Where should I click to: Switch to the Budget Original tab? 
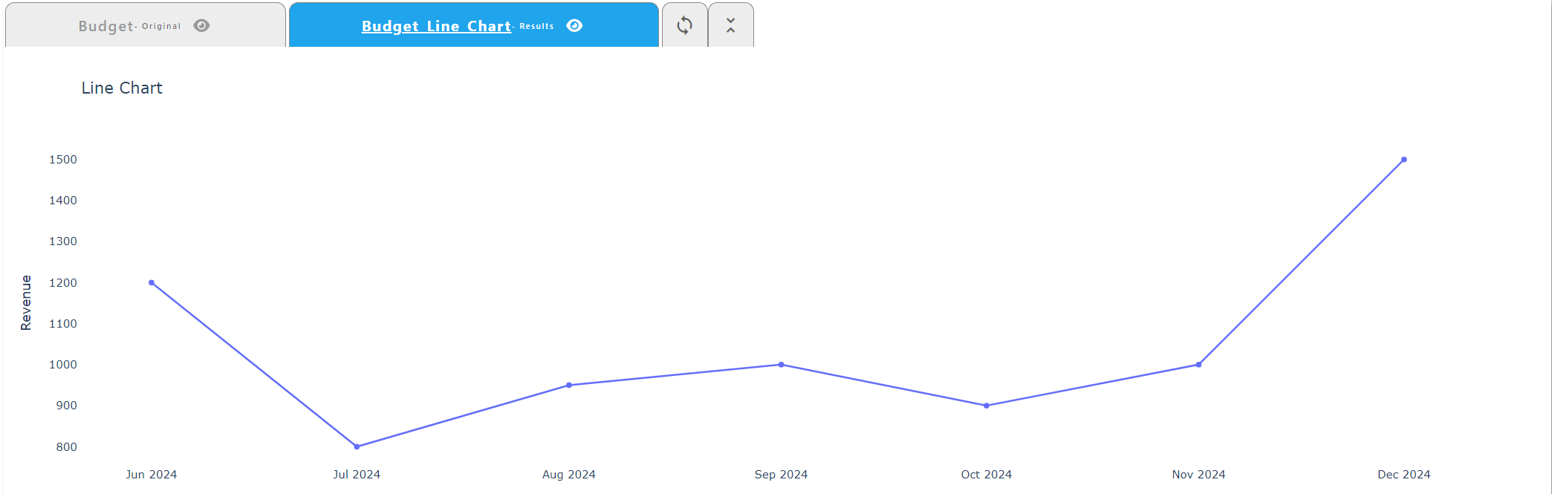106,26
